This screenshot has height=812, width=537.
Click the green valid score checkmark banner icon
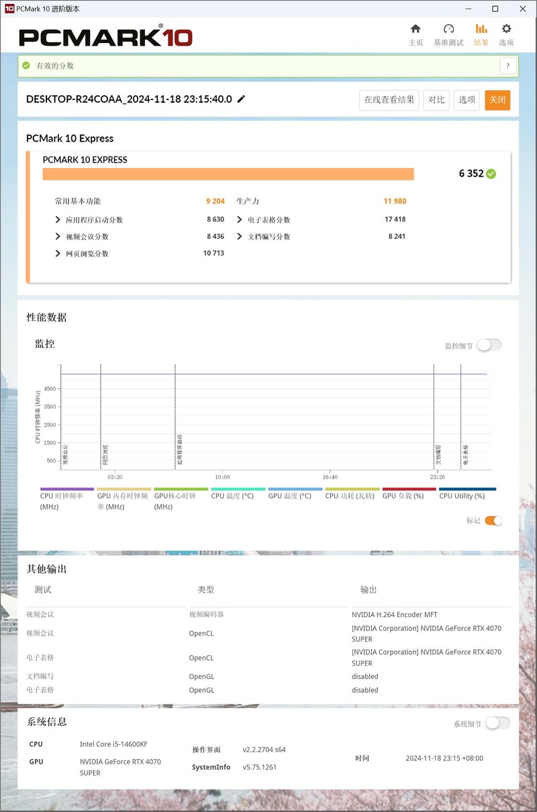26,65
